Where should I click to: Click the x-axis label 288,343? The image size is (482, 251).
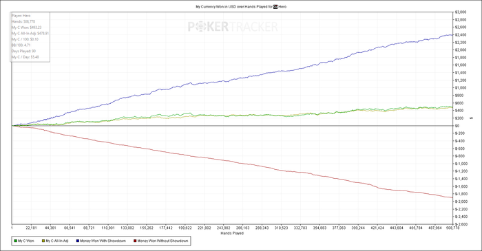(262, 228)
